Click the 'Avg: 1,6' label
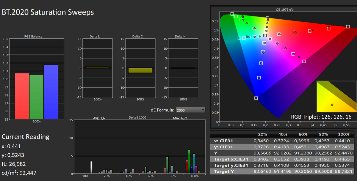Screen dimensions: 357x181 click(x=99, y=118)
